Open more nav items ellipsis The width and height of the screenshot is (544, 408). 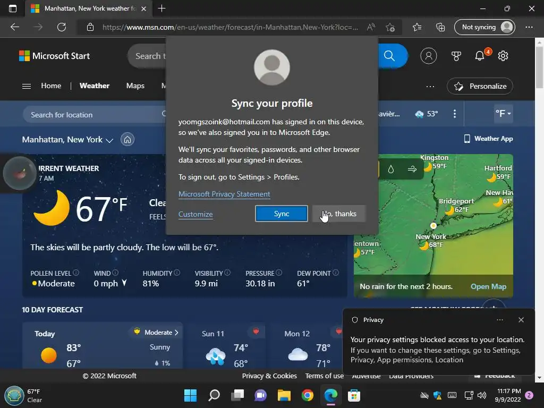(x=430, y=87)
